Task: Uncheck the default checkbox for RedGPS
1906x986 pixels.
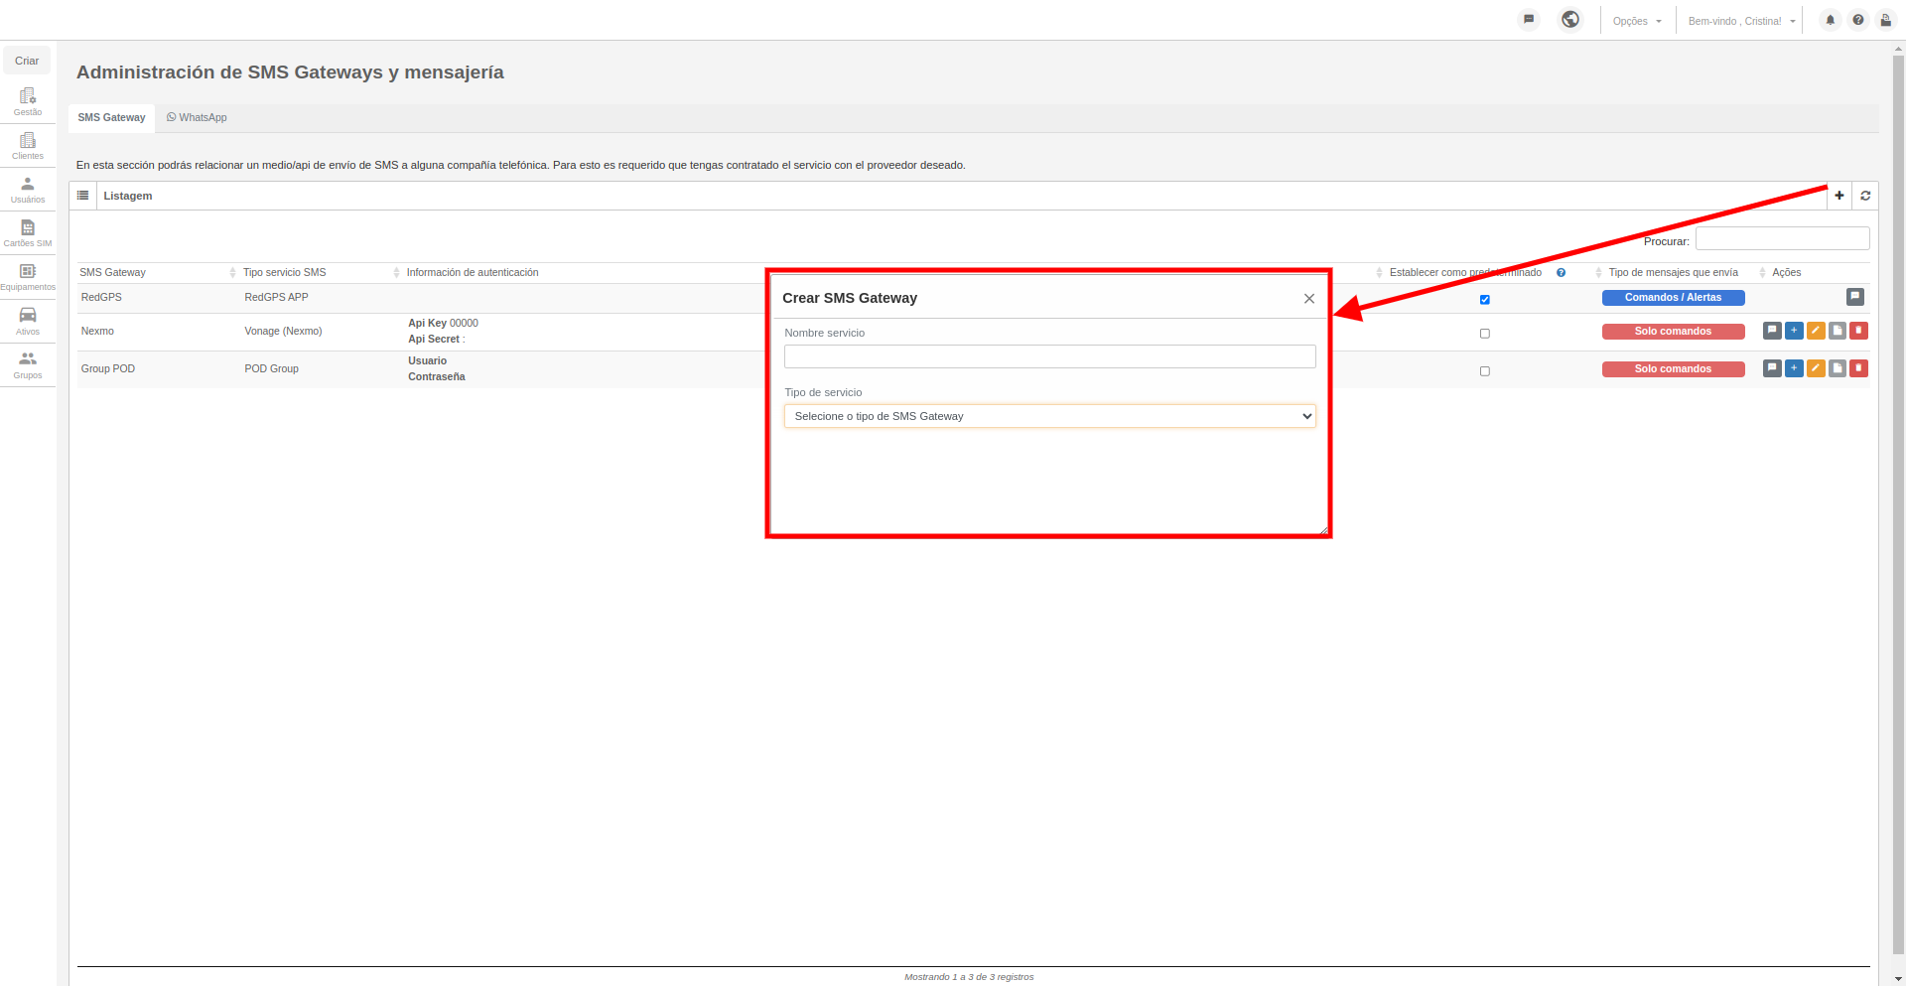Action: tap(1485, 299)
